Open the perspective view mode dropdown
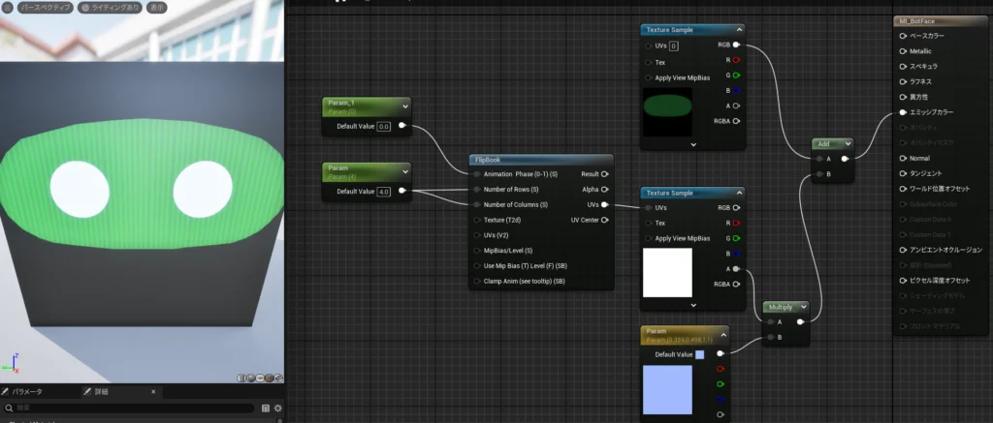The width and height of the screenshot is (993, 423). (47, 7)
